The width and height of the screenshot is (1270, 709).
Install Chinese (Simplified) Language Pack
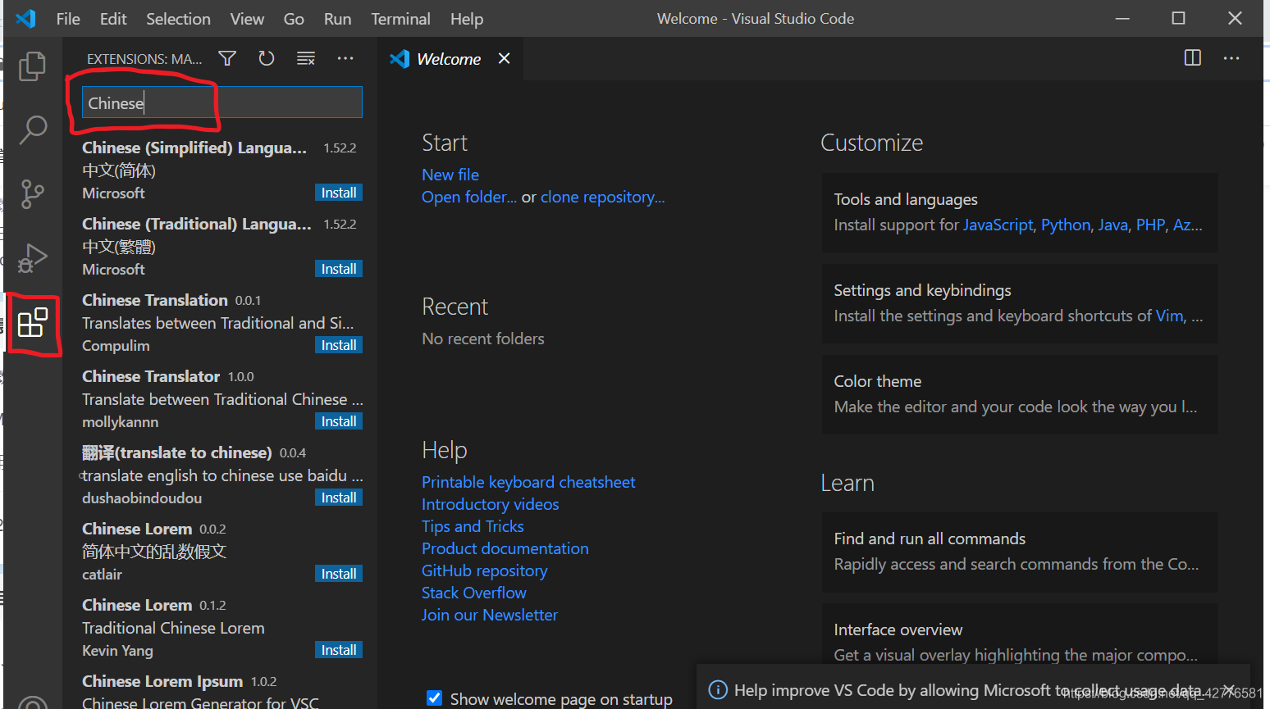pos(339,193)
